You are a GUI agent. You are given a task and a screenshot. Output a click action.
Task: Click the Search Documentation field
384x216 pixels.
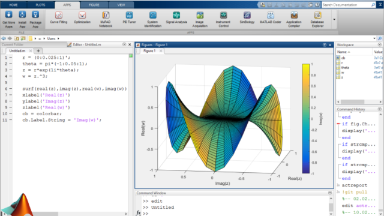pyautogui.click(x=346, y=5)
